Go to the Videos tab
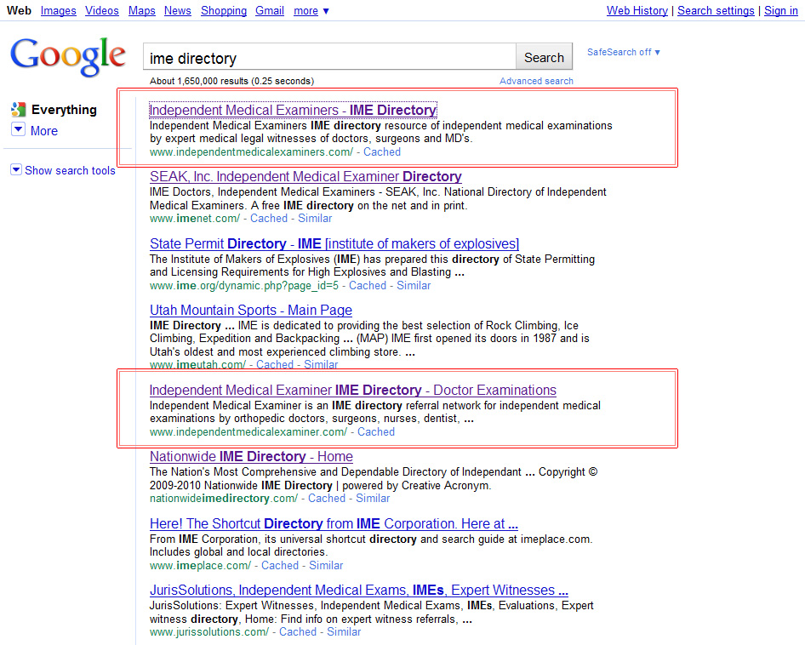805x645 pixels. point(102,11)
